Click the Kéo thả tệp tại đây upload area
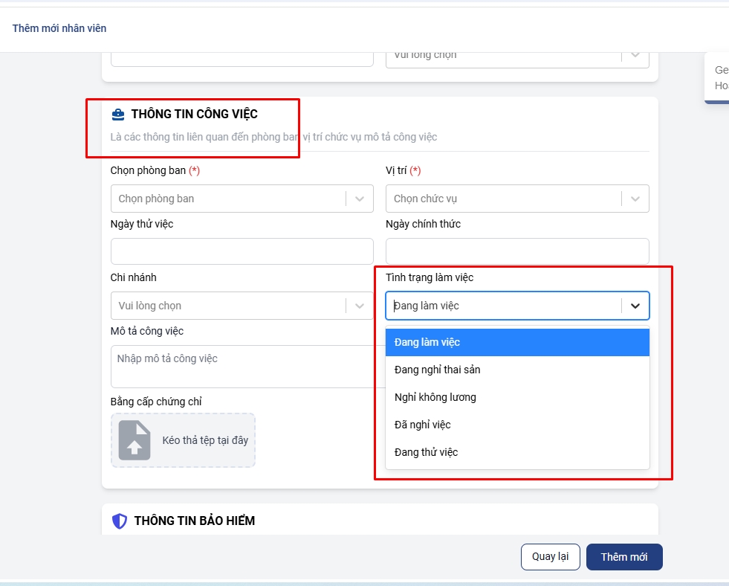The width and height of the screenshot is (729, 586). pyautogui.click(x=204, y=440)
